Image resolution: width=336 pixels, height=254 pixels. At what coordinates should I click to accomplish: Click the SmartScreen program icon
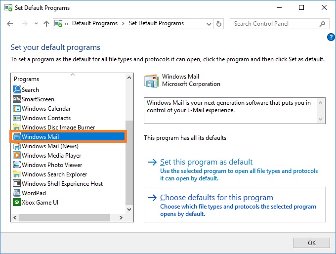click(17, 99)
